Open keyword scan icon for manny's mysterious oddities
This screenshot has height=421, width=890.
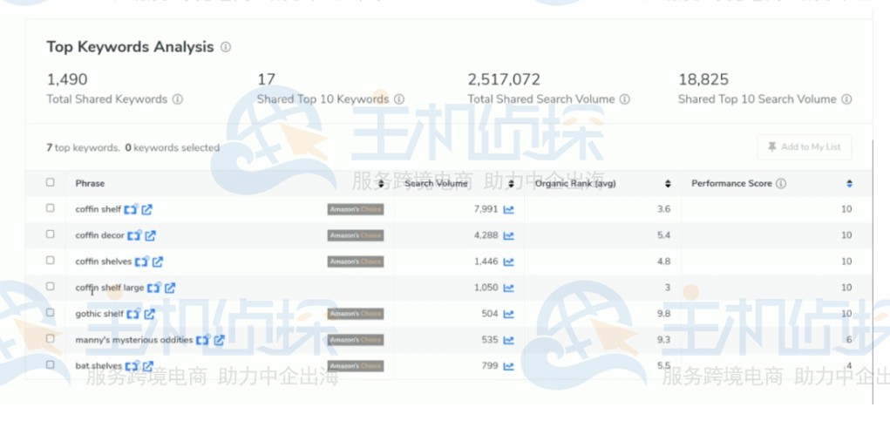click(x=202, y=339)
